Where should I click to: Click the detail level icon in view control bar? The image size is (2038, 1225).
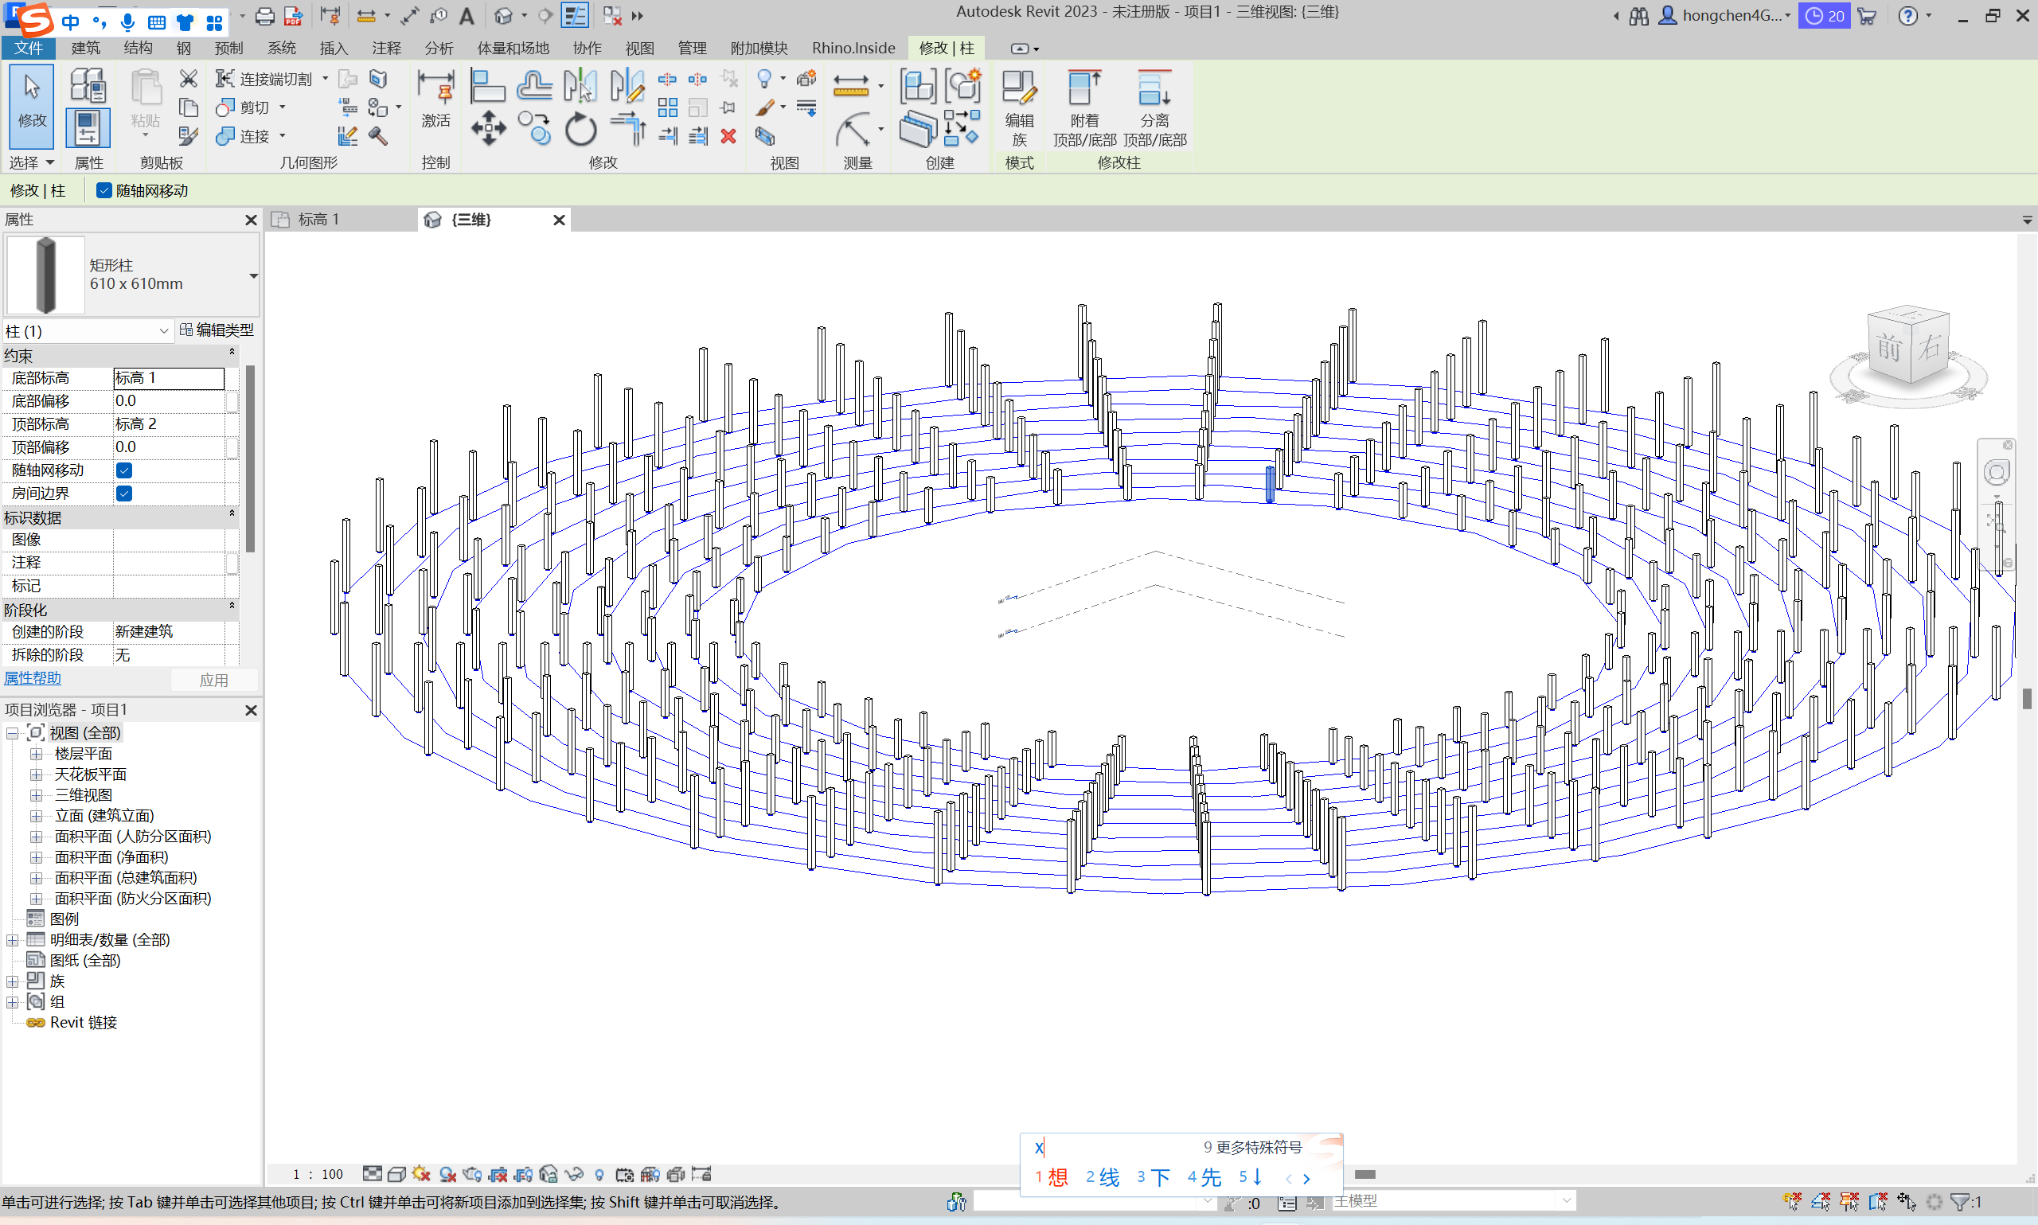coord(373,1174)
